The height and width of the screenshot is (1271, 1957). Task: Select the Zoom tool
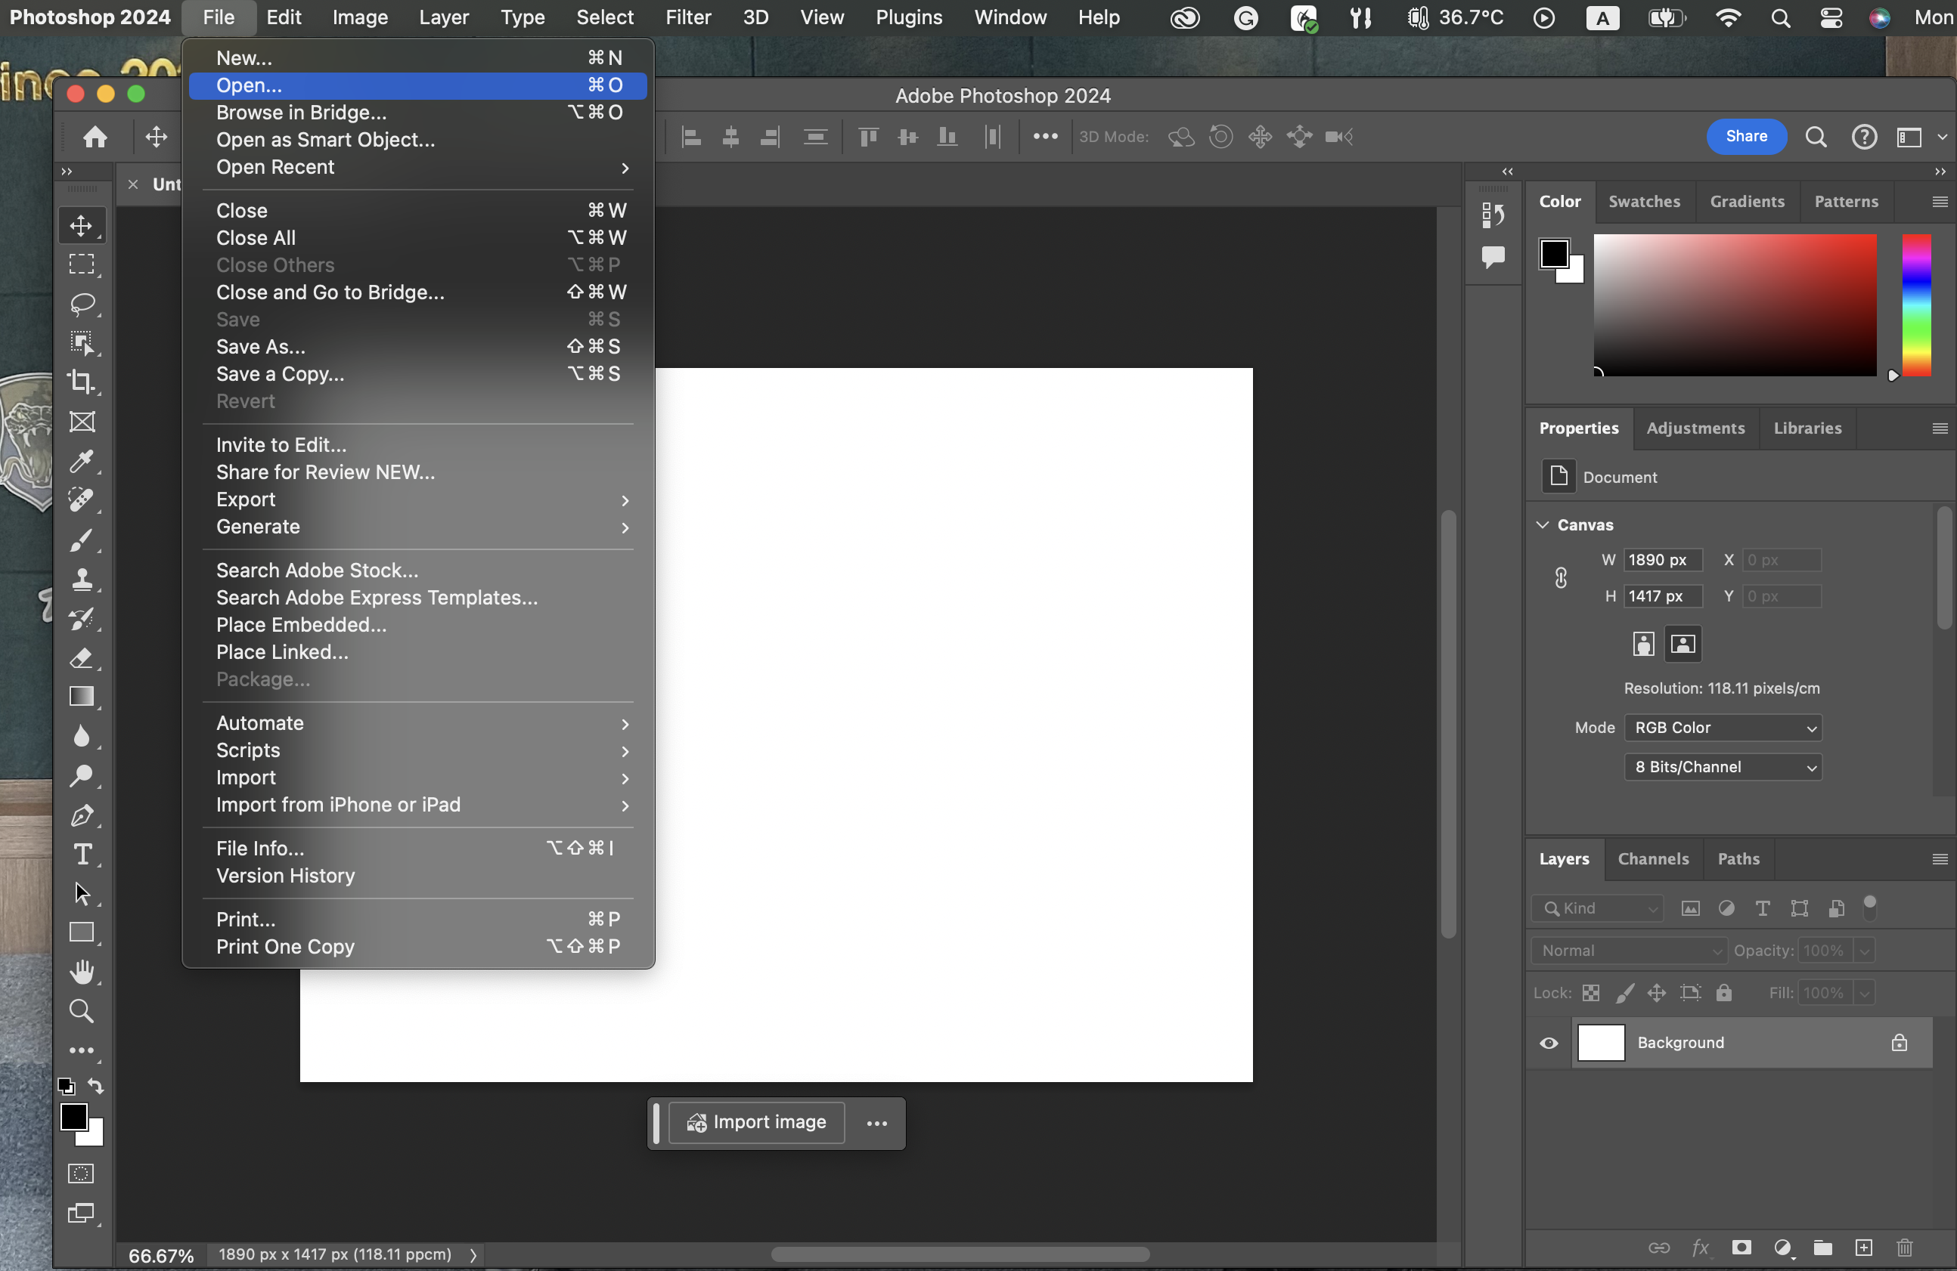click(81, 1010)
